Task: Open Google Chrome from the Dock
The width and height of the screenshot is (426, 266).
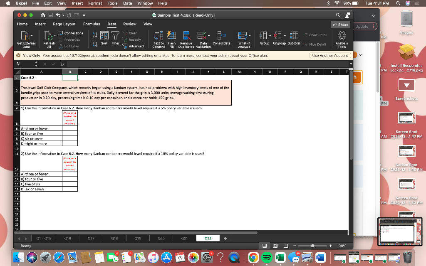Action: coord(253,257)
